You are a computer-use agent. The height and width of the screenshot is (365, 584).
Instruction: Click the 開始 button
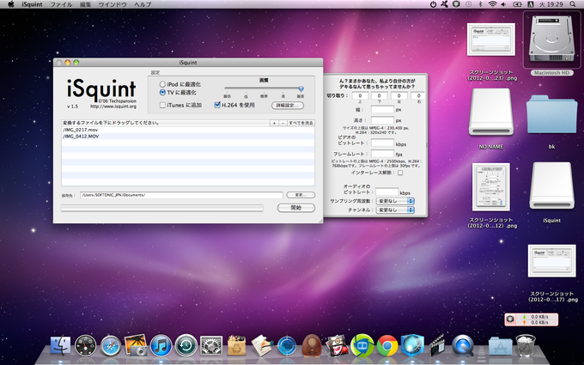(296, 208)
